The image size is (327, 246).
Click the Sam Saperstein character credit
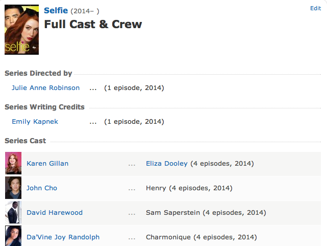click(x=173, y=213)
